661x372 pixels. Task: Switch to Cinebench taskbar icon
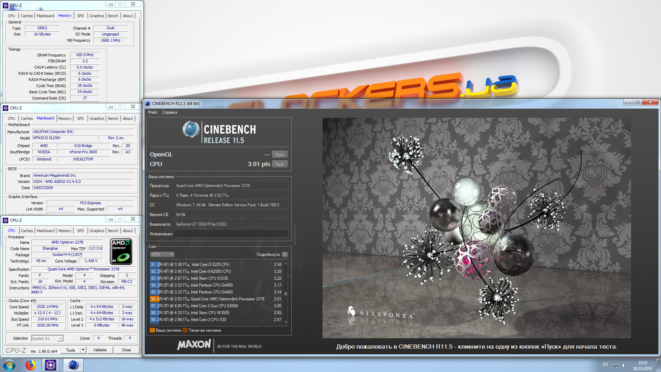pos(73,365)
